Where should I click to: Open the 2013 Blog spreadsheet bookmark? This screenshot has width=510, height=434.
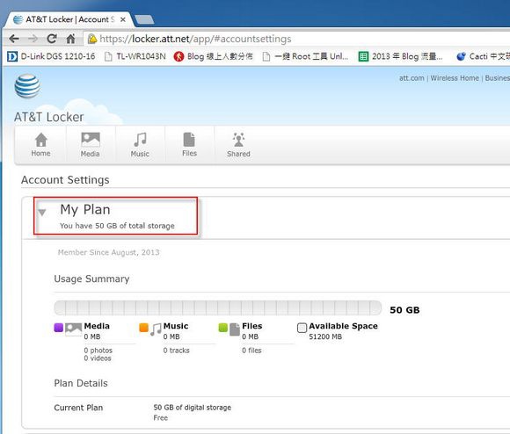pos(401,56)
